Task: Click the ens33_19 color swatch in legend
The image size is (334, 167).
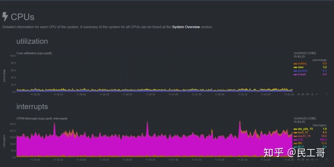Action: pyautogui.click(x=295, y=136)
